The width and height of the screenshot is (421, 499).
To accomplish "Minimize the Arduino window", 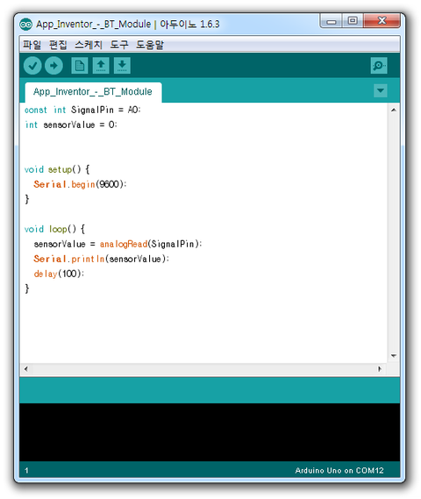I will (x=332, y=21).
